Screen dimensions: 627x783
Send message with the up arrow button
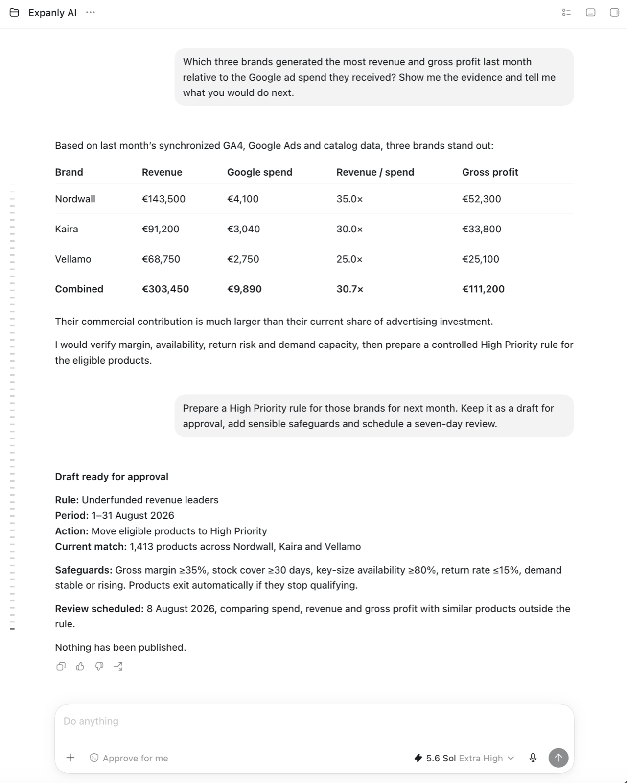pyautogui.click(x=558, y=758)
